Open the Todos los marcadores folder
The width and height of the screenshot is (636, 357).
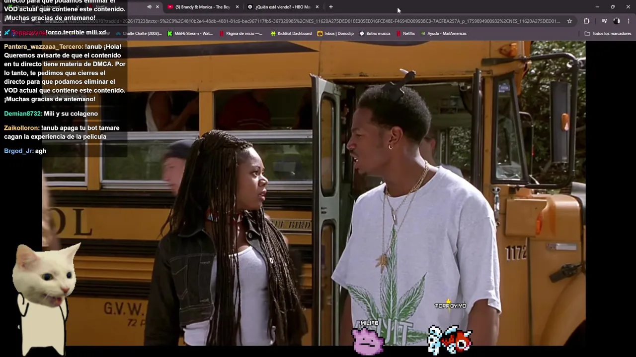pos(608,34)
